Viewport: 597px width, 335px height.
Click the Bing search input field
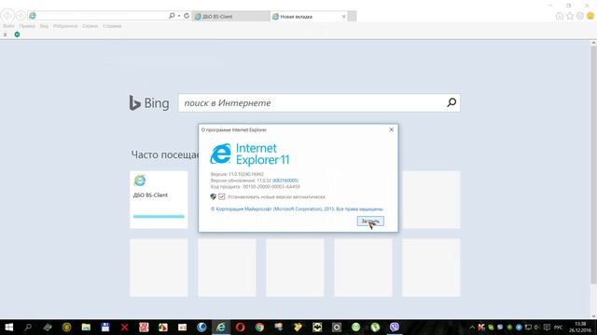click(312, 103)
